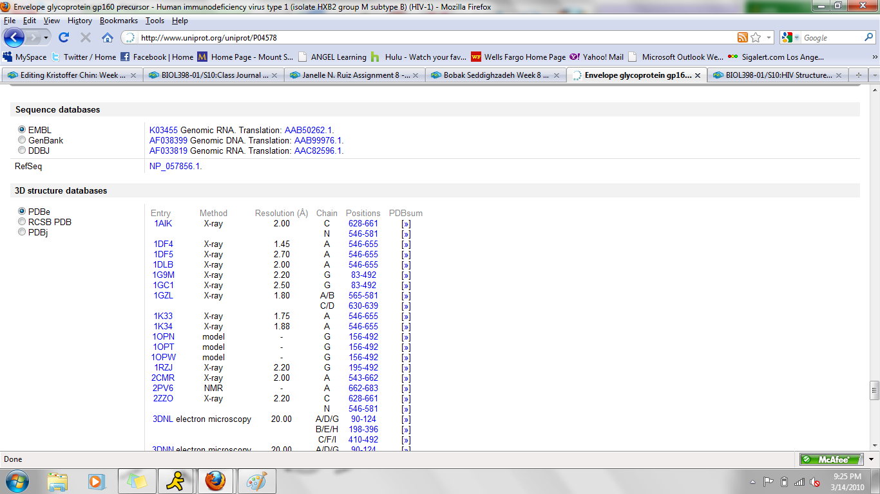880x494 pixels.
Task: Choose the RCSB PDB radio option
Action: (x=22, y=222)
